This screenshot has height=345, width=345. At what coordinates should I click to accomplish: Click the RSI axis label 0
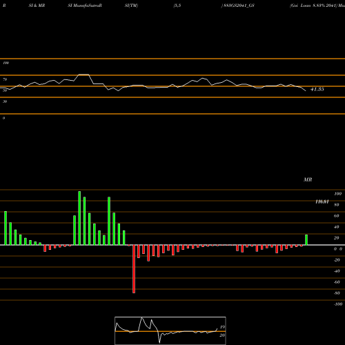tap(3, 118)
